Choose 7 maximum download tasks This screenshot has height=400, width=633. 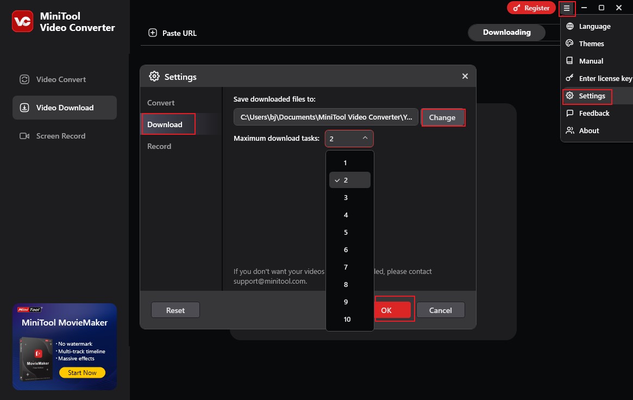point(349,267)
